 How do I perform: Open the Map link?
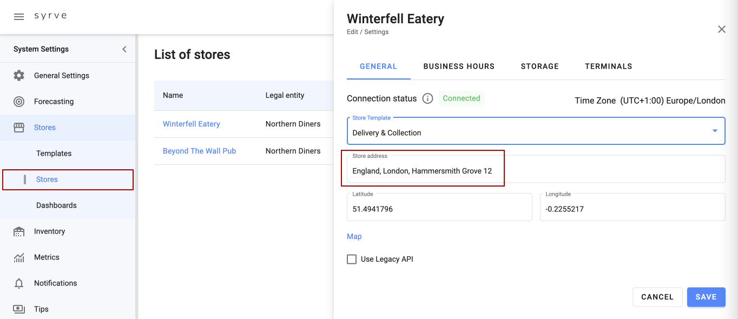point(354,236)
